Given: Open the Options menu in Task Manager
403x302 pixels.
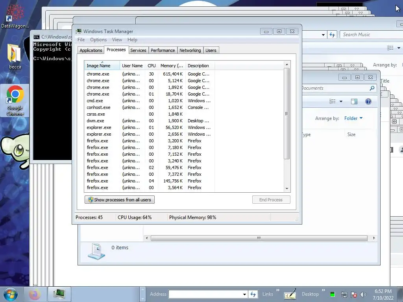Looking at the screenshot, I should click(x=98, y=40).
